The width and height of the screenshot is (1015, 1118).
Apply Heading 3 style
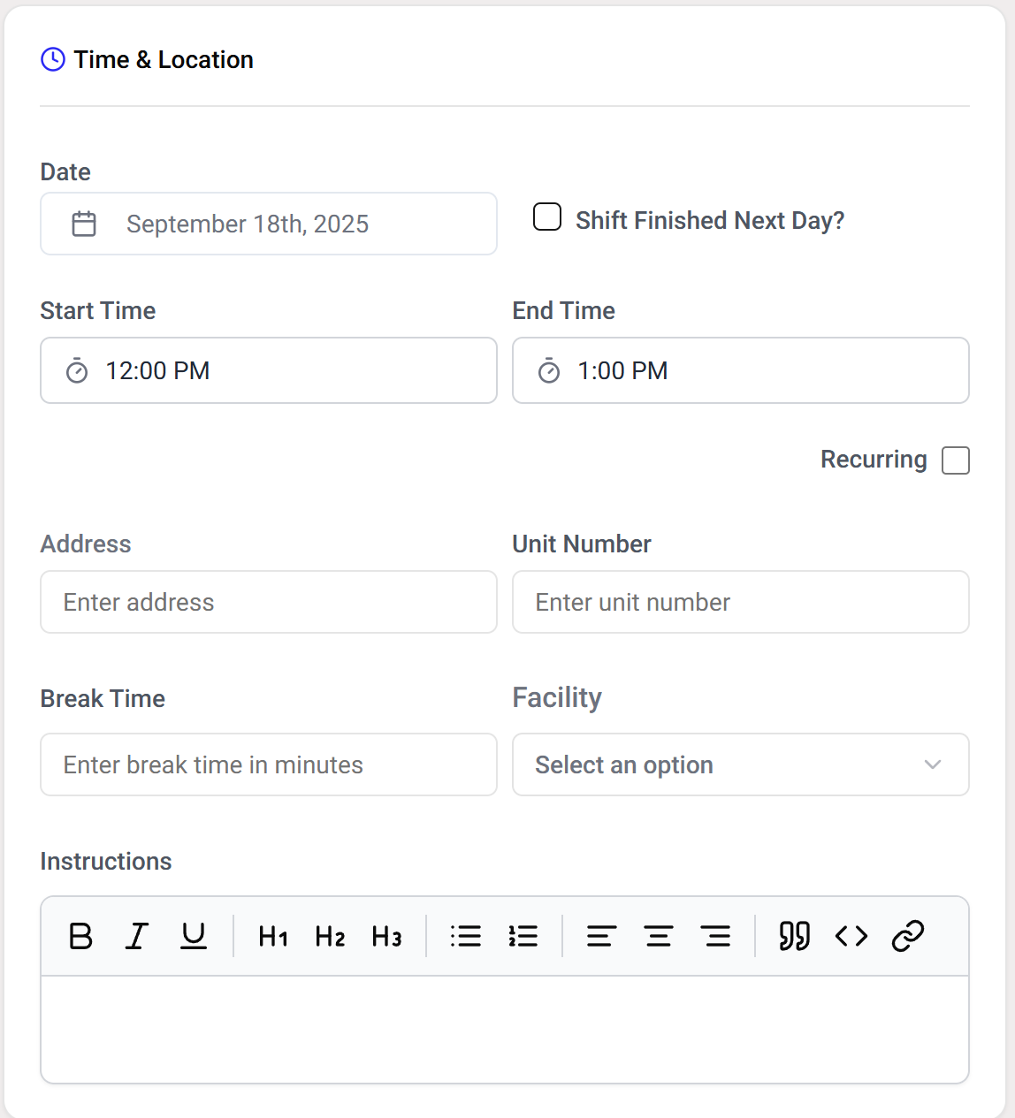coord(386,936)
